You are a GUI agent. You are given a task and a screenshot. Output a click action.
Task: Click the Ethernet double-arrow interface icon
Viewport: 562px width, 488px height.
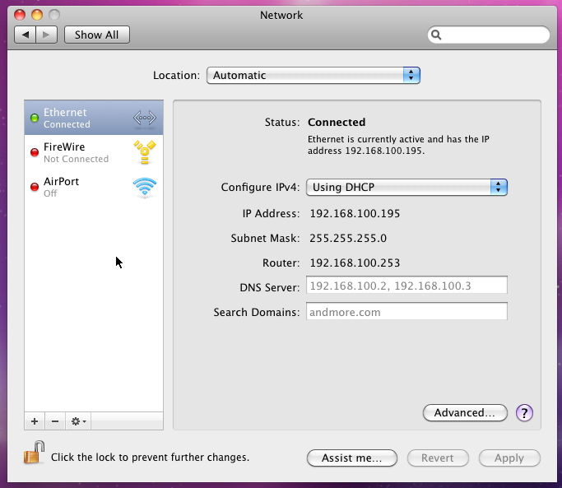[144, 119]
